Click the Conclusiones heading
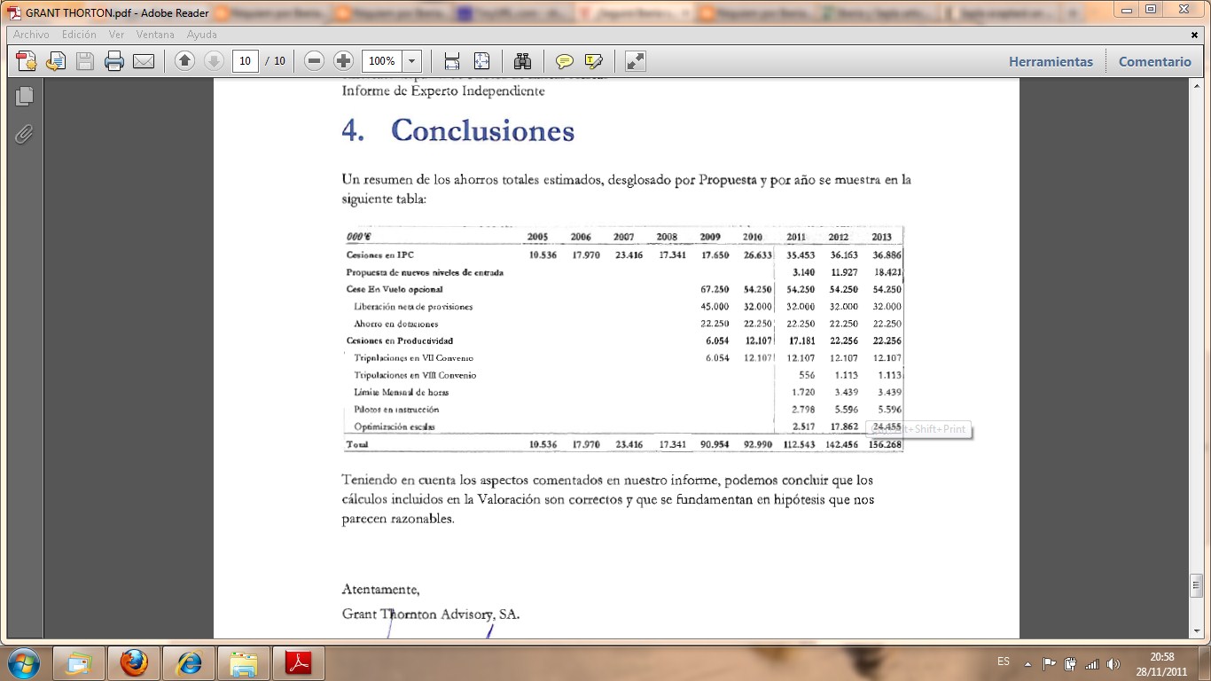 [482, 130]
